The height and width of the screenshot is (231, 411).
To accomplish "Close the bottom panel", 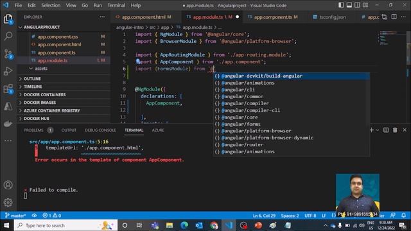I will click(405, 130).
